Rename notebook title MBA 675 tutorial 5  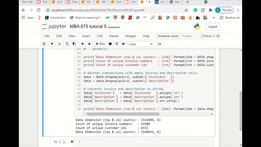(88, 27)
